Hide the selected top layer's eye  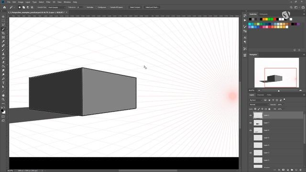251,115
